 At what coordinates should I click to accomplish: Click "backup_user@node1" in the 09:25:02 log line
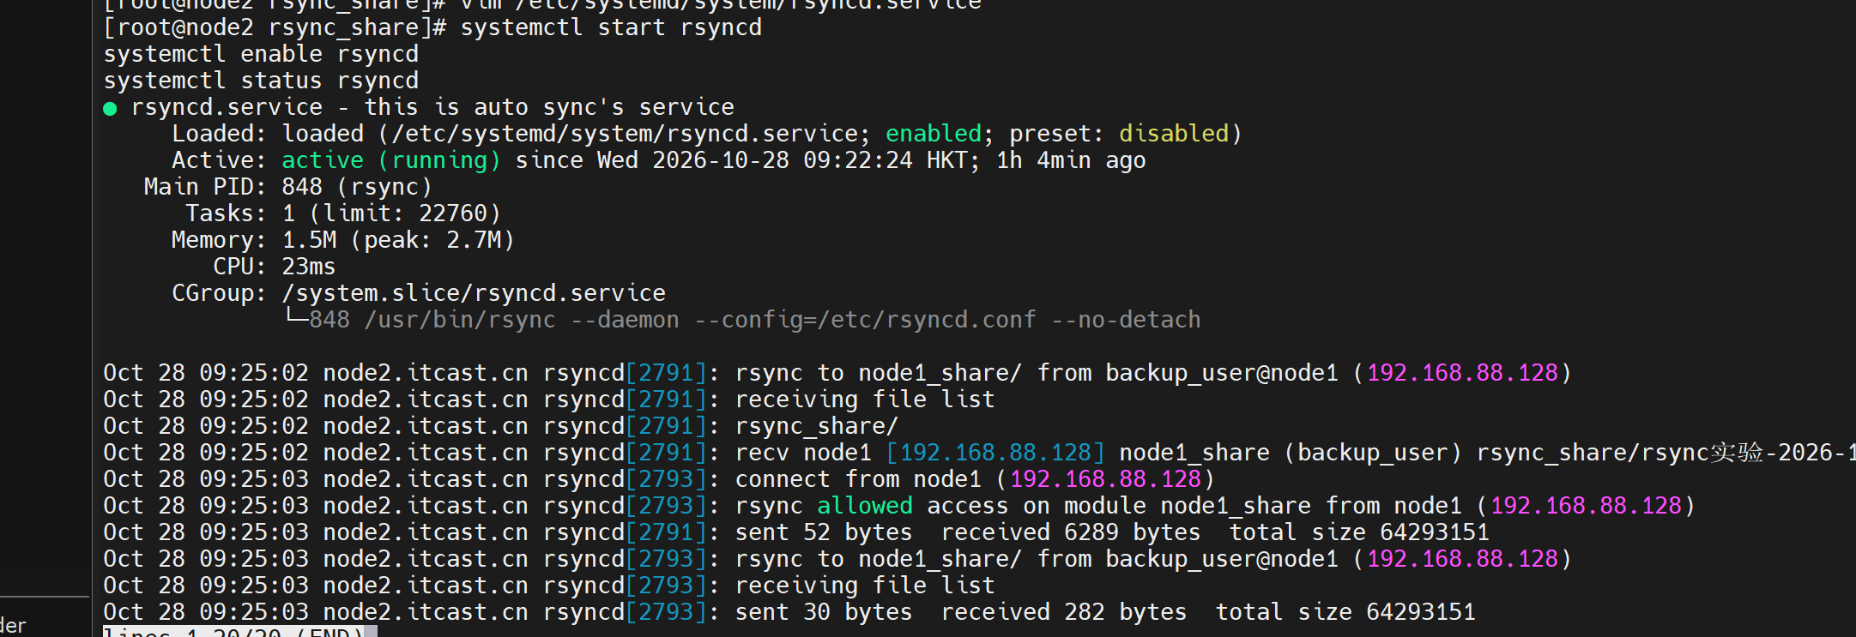(1222, 373)
